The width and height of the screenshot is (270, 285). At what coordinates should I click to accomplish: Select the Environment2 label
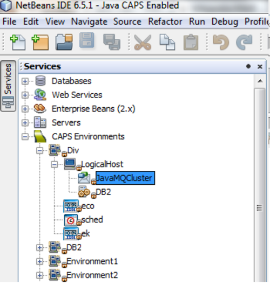click(x=92, y=275)
